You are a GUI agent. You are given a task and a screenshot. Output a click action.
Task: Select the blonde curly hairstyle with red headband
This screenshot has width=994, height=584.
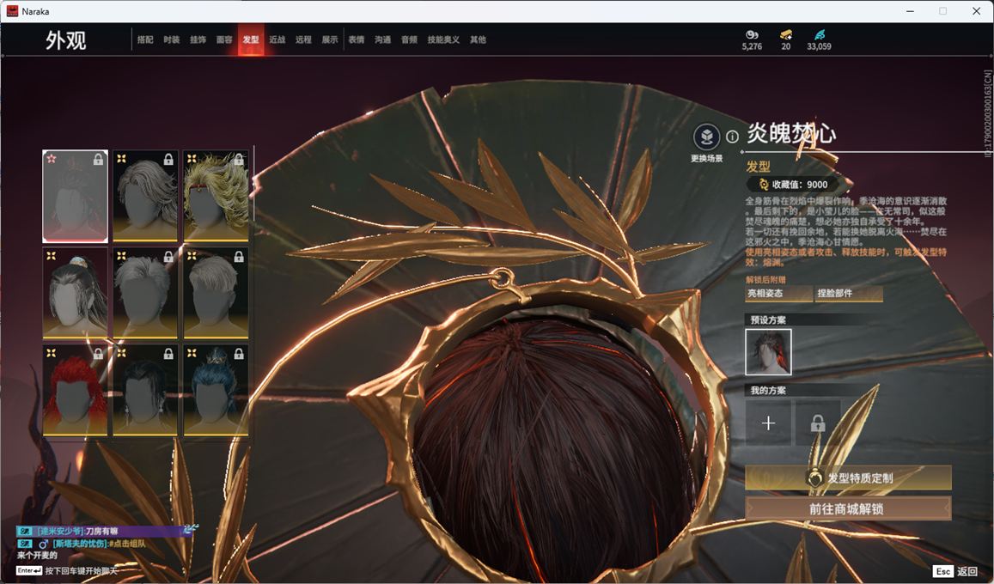pos(216,197)
